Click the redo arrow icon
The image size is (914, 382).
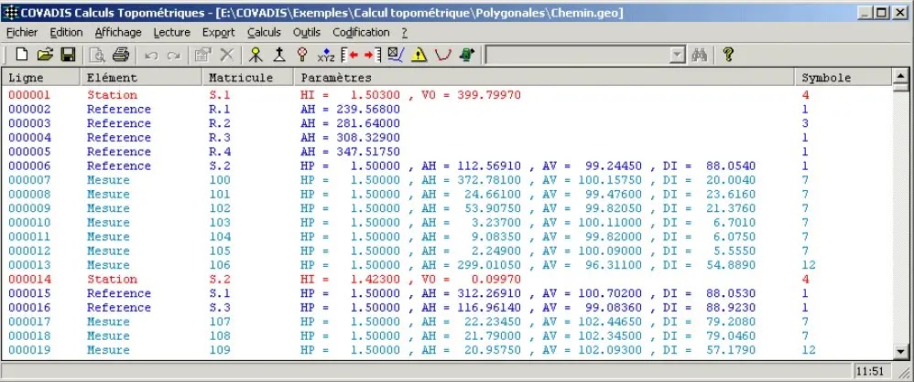[x=173, y=56]
